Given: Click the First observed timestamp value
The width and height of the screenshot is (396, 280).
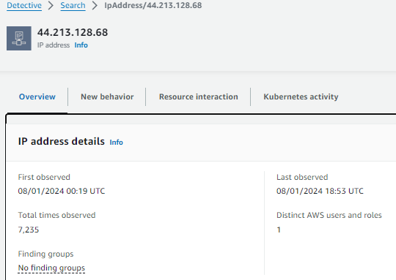Looking at the screenshot, I should pyautogui.click(x=62, y=191).
